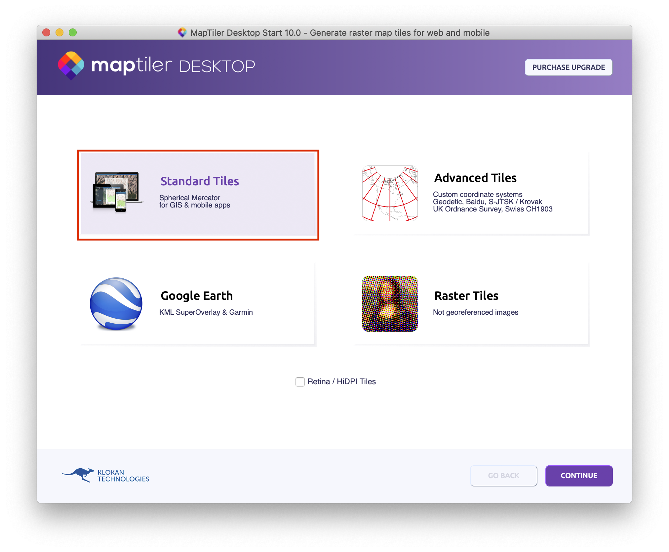The width and height of the screenshot is (669, 552).
Task: Click the small MapTiler icon in title bar
Action: 182,32
